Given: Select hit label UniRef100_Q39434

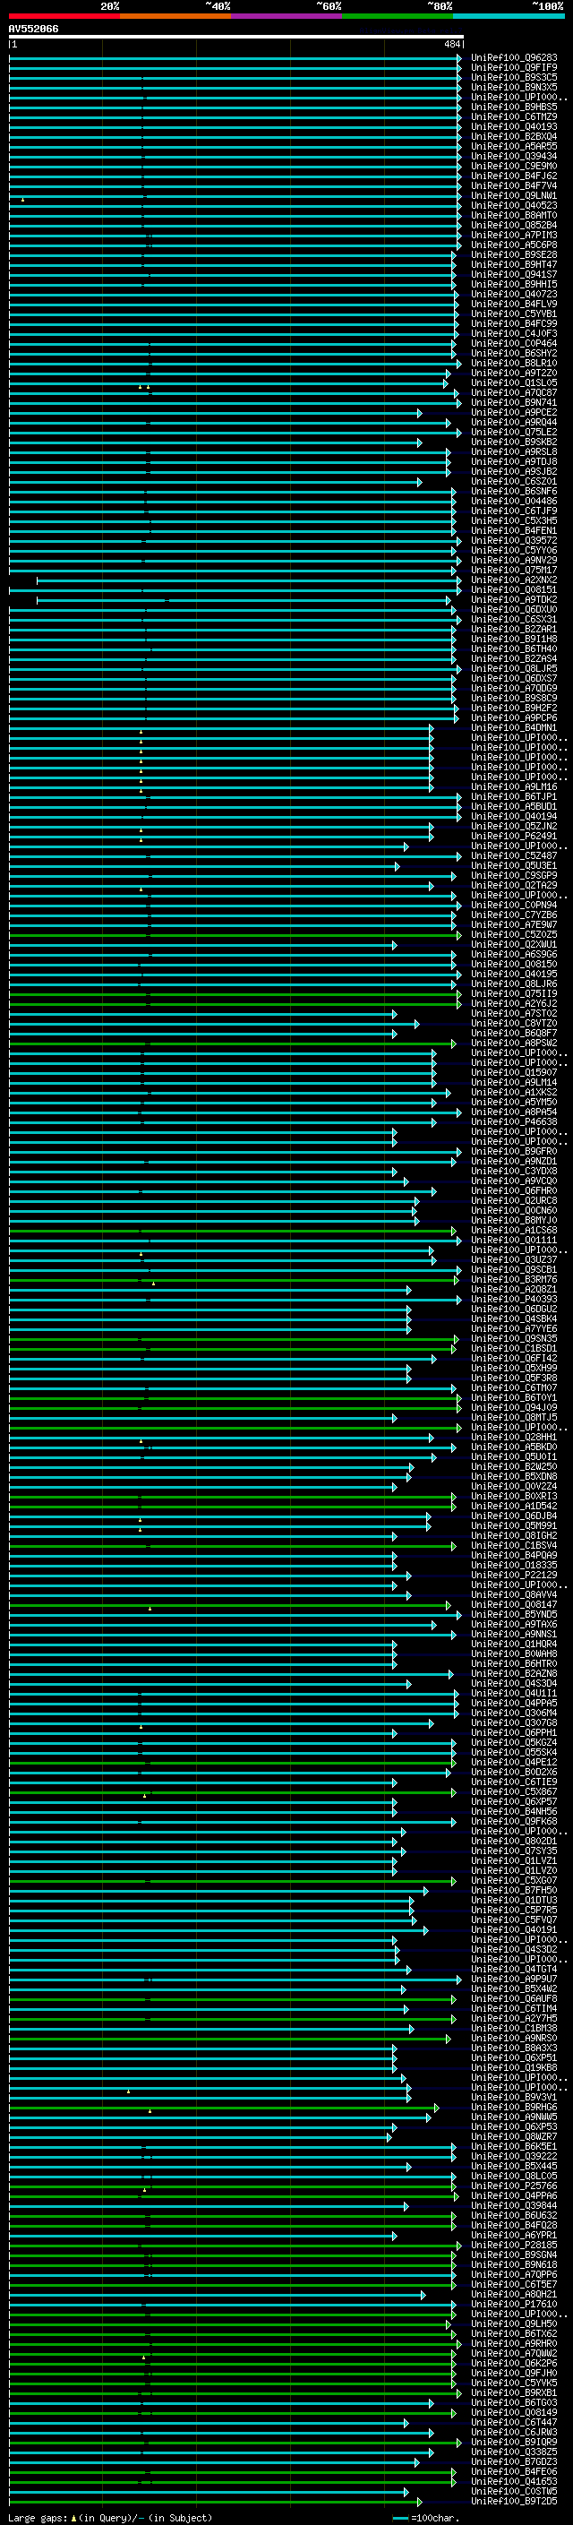Looking at the screenshot, I should coord(514,156).
